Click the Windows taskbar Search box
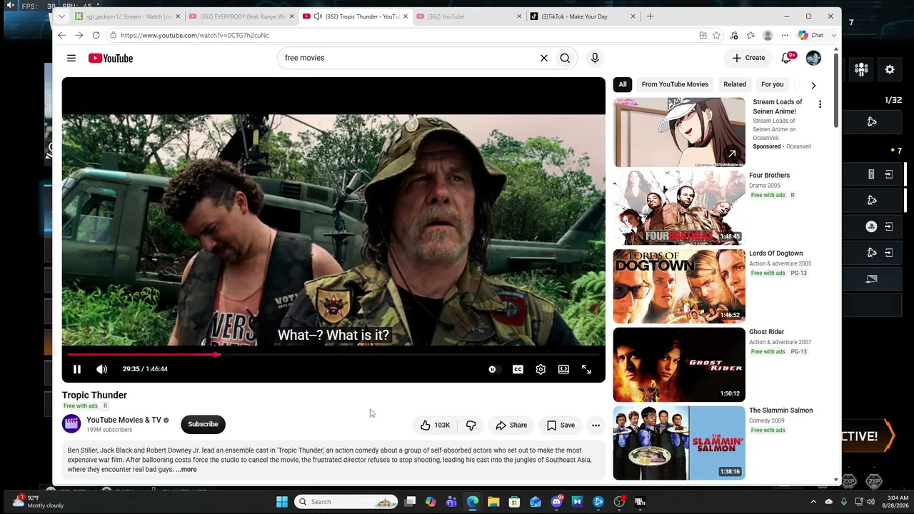914x514 pixels. [346, 502]
